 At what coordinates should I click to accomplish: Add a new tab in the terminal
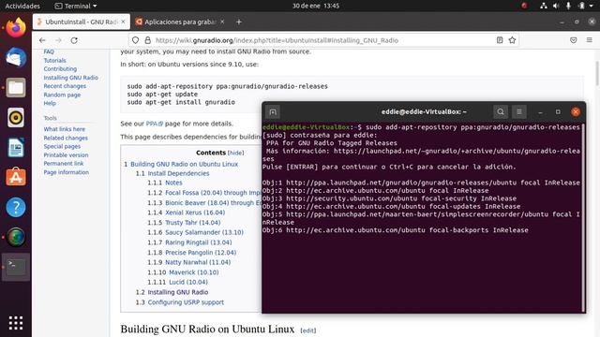[x=273, y=112]
